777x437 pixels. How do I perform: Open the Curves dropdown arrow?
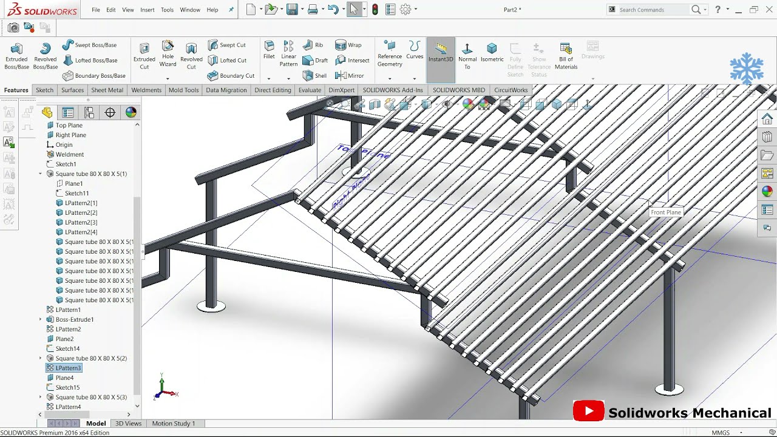tap(415, 78)
